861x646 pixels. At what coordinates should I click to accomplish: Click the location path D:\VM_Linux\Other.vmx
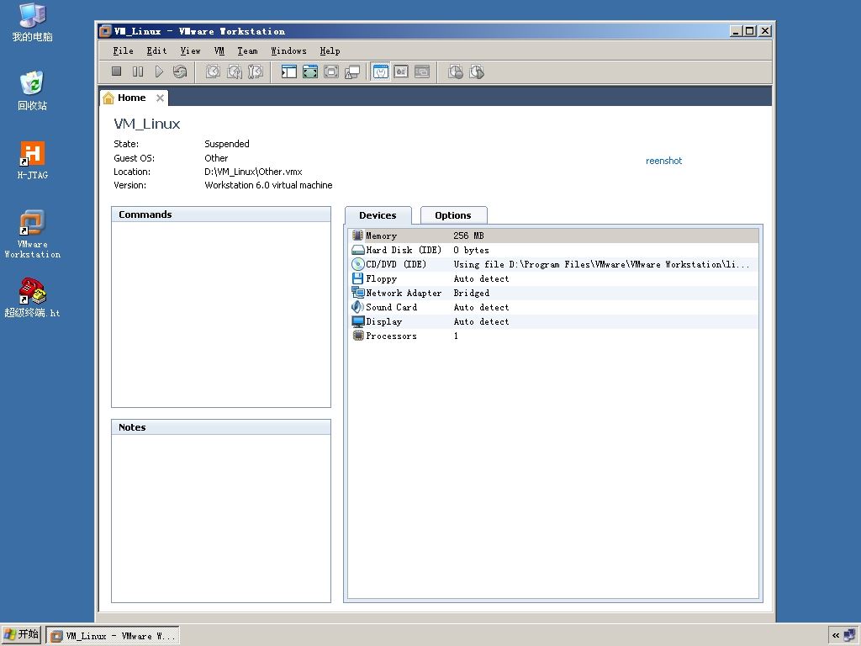[x=253, y=172]
